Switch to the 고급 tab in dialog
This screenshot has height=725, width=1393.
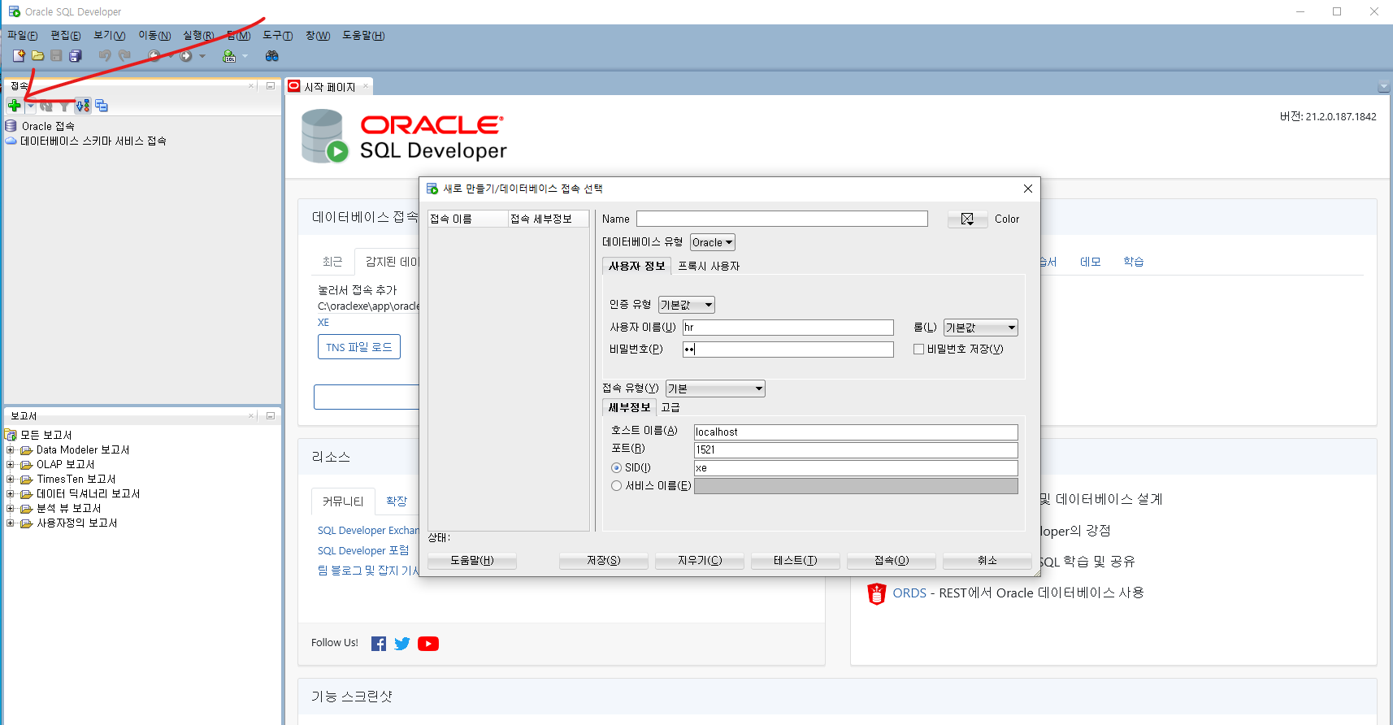670,407
